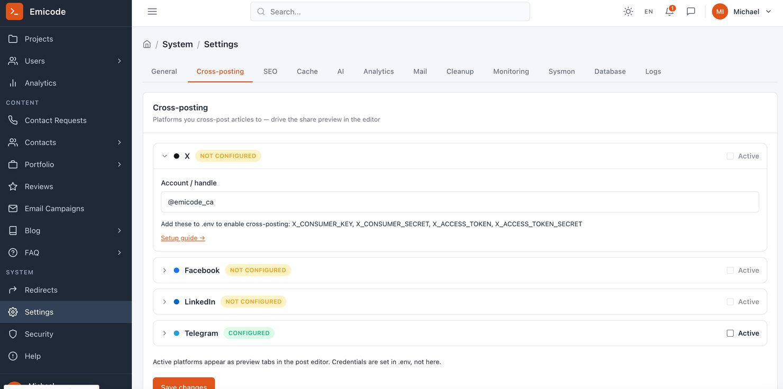The height and width of the screenshot is (389, 783).
Task: Click the Help info circle icon
Action: 13,356
